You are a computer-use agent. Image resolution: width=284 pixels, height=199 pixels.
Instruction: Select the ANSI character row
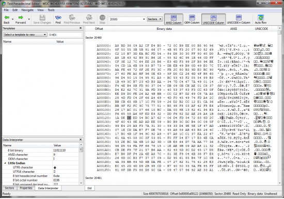tap(41, 155)
